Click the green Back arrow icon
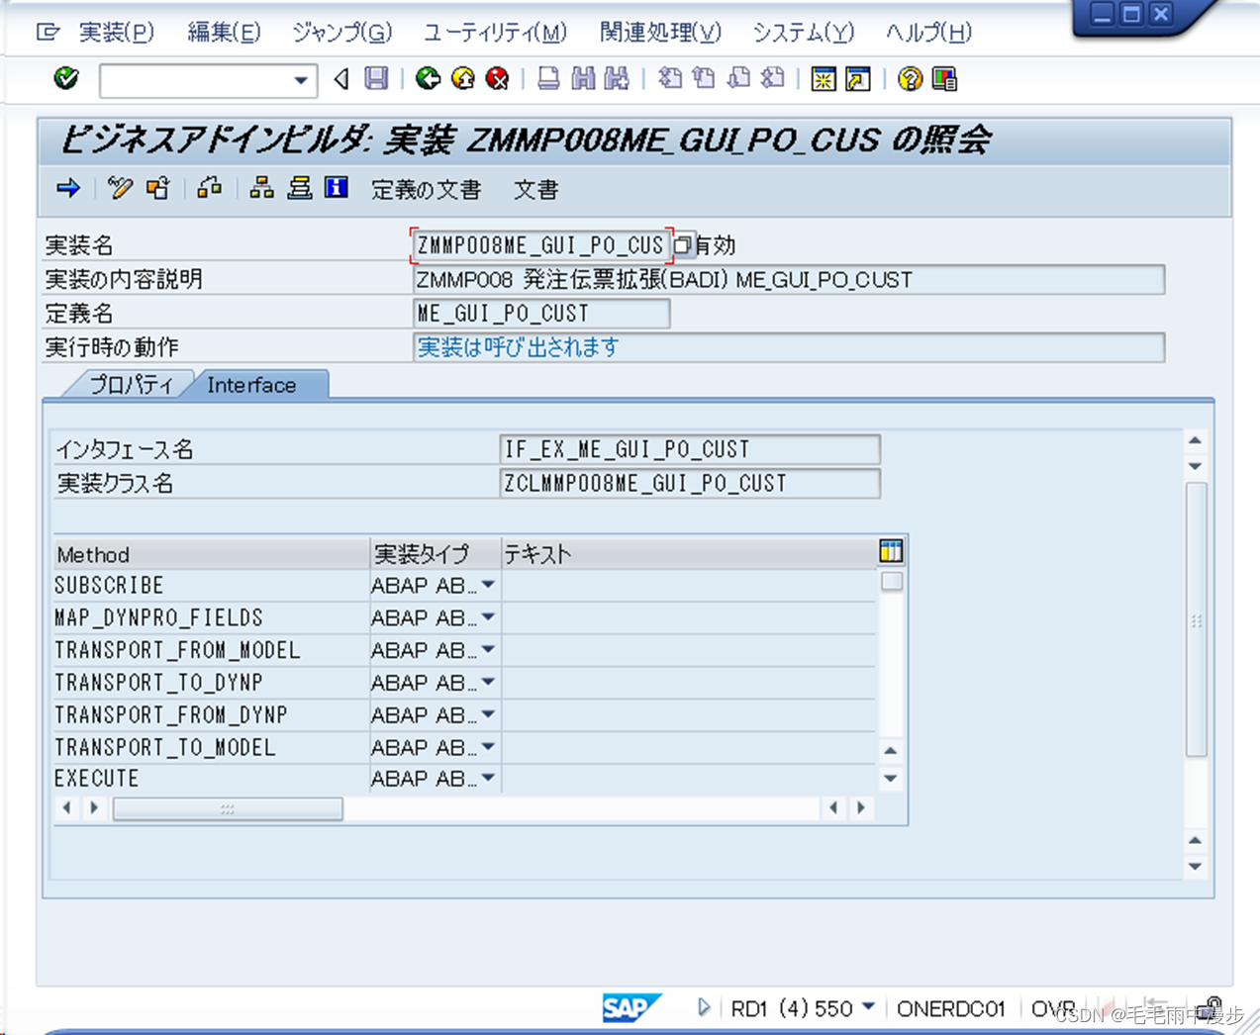This screenshot has height=1035, width=1260. [x=428, y=78]
